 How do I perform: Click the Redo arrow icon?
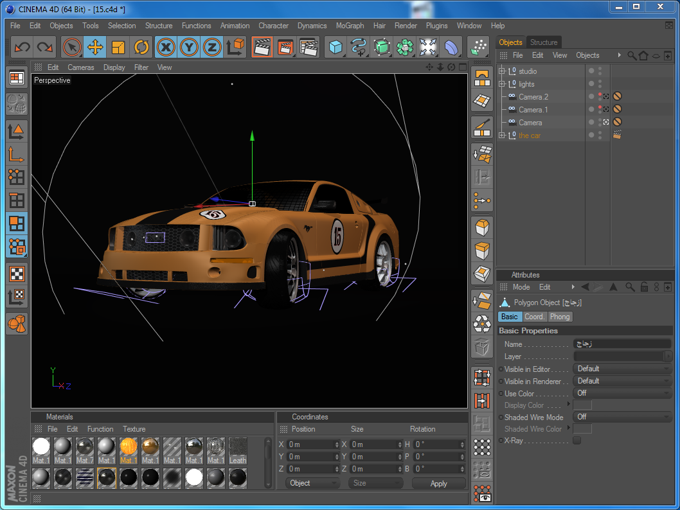coord(44,47)
